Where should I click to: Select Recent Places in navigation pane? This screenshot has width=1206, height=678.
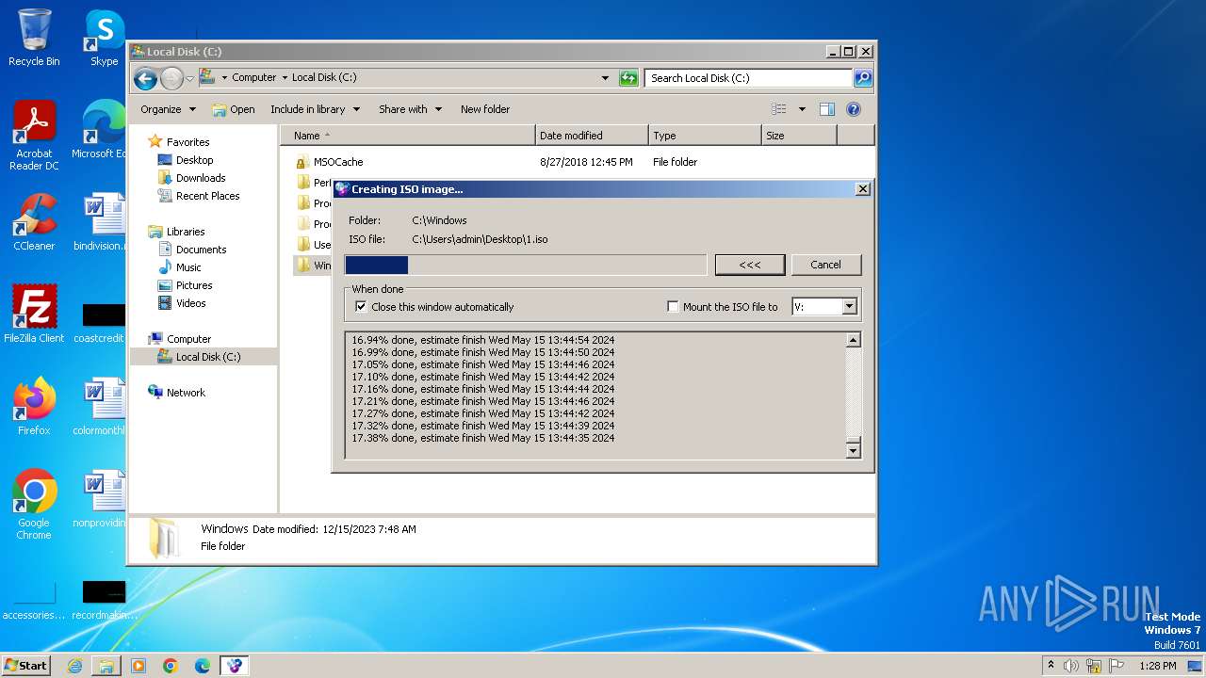click(x=207, y=196)
